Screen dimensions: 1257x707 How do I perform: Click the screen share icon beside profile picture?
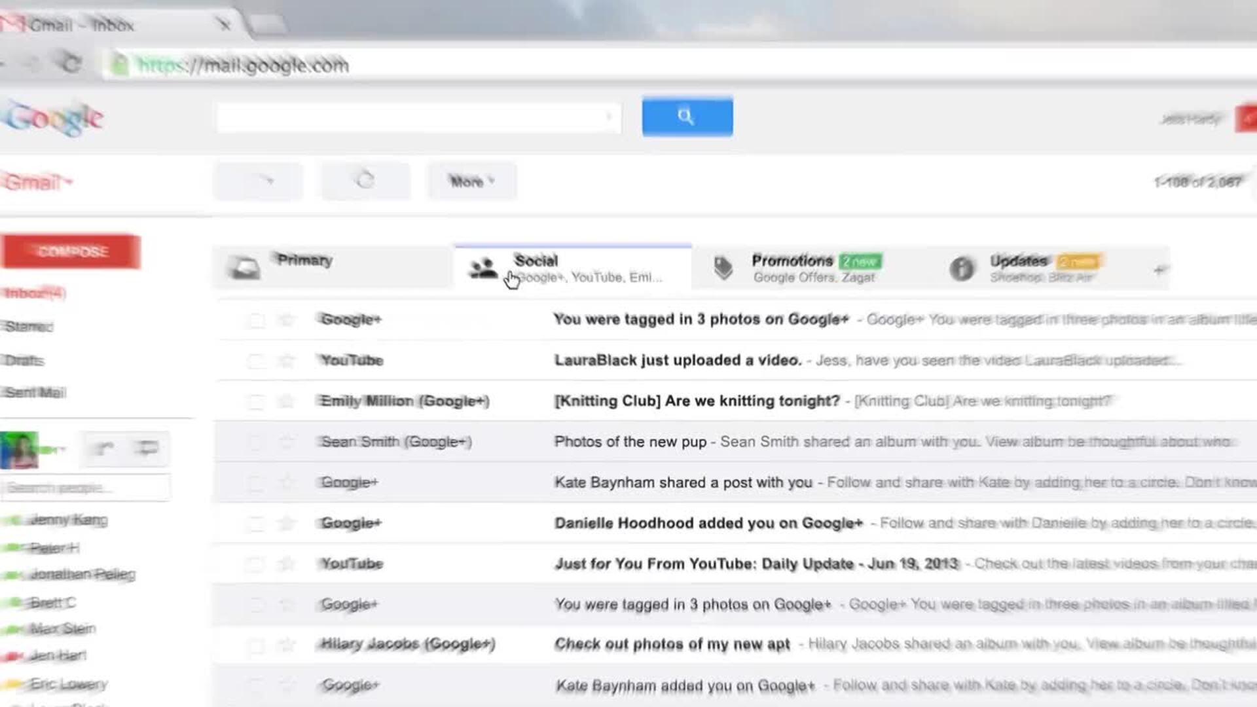click(x=147, y=448)
